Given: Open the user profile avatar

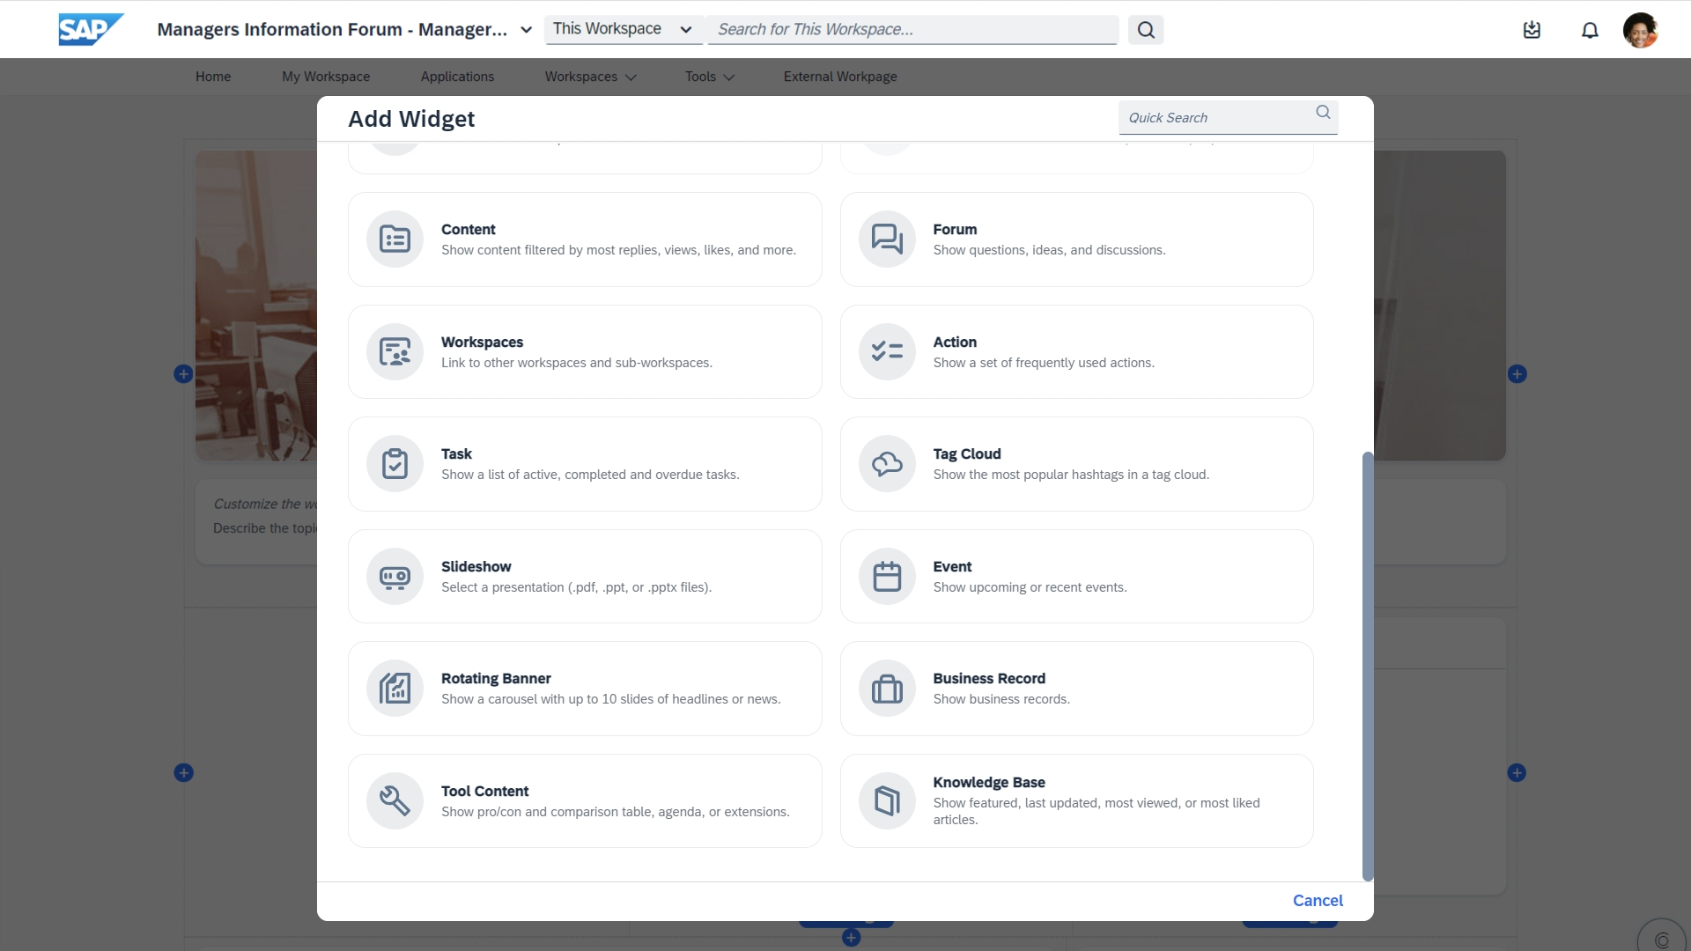Looking at the screenshot, I should pyautogui.click(x=1640, y=30).
